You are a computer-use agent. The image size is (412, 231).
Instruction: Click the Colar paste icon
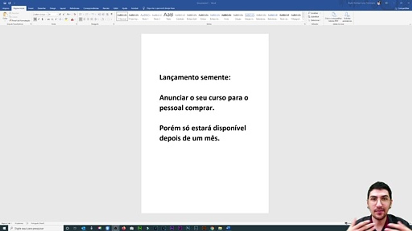coord(5,15)
